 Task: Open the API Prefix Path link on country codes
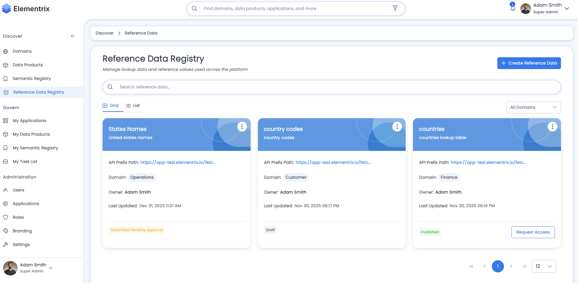[x=333, y=162]
